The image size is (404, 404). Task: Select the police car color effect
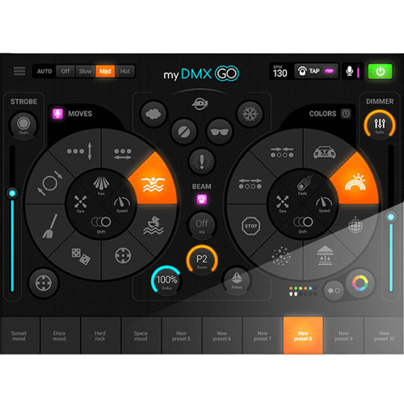(x=324, y=153)
